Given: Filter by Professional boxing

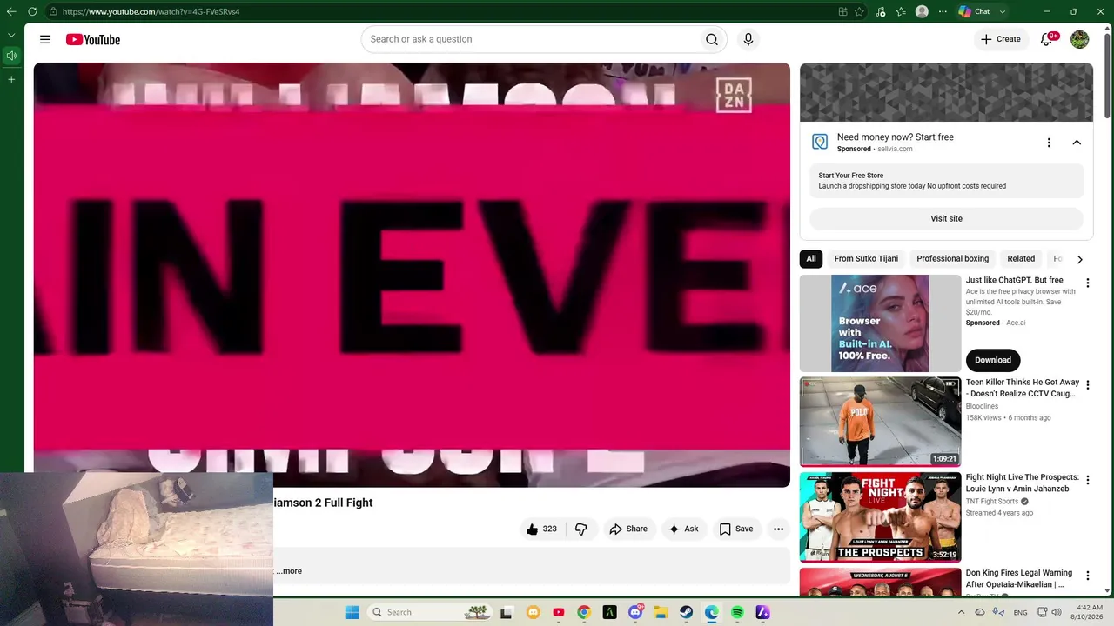Looking at the screenshot, I should pos(952,258).
